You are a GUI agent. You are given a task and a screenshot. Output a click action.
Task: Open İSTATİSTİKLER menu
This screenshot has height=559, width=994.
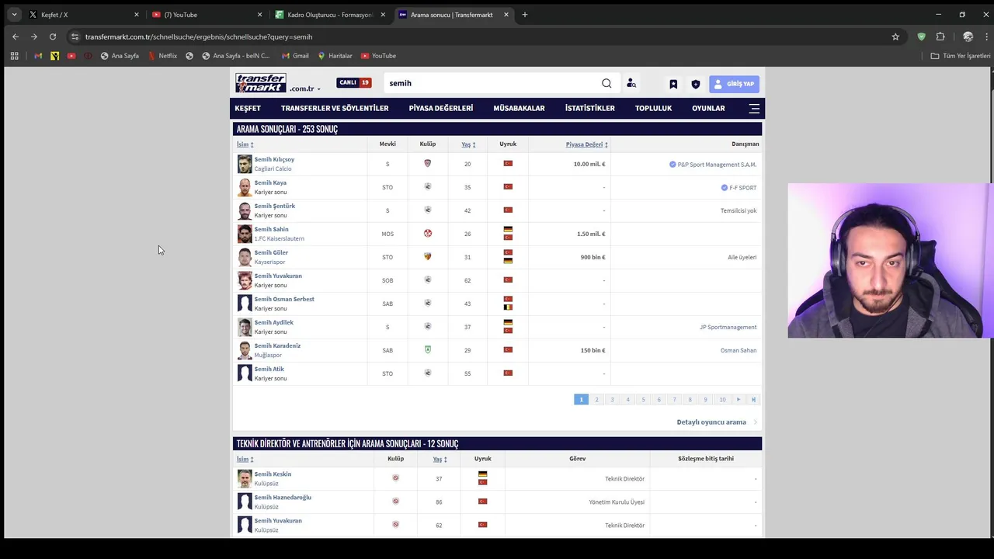pyautogui.click(x=590, y=109)
